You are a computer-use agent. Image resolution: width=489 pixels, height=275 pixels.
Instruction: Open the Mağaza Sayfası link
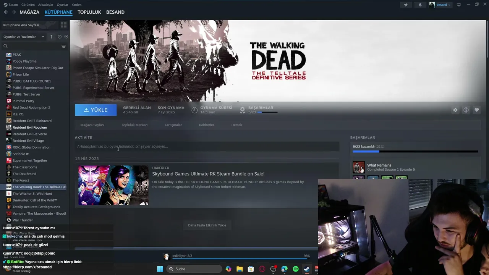tap(92, 125)
